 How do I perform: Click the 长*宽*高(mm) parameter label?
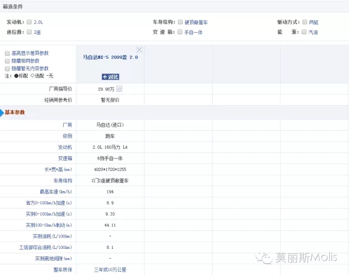pyautogui.click(x=58, y=169)
